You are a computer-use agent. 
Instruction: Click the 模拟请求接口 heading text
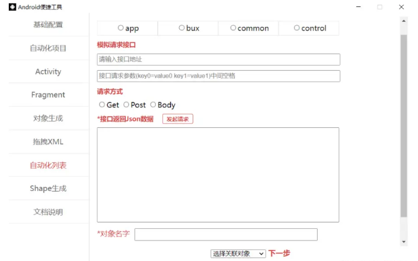tap(116, 45)
